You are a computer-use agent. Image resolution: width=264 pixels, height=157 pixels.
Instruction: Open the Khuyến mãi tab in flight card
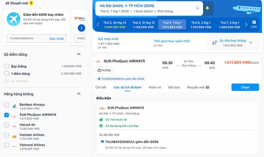(x=198, y=87)
